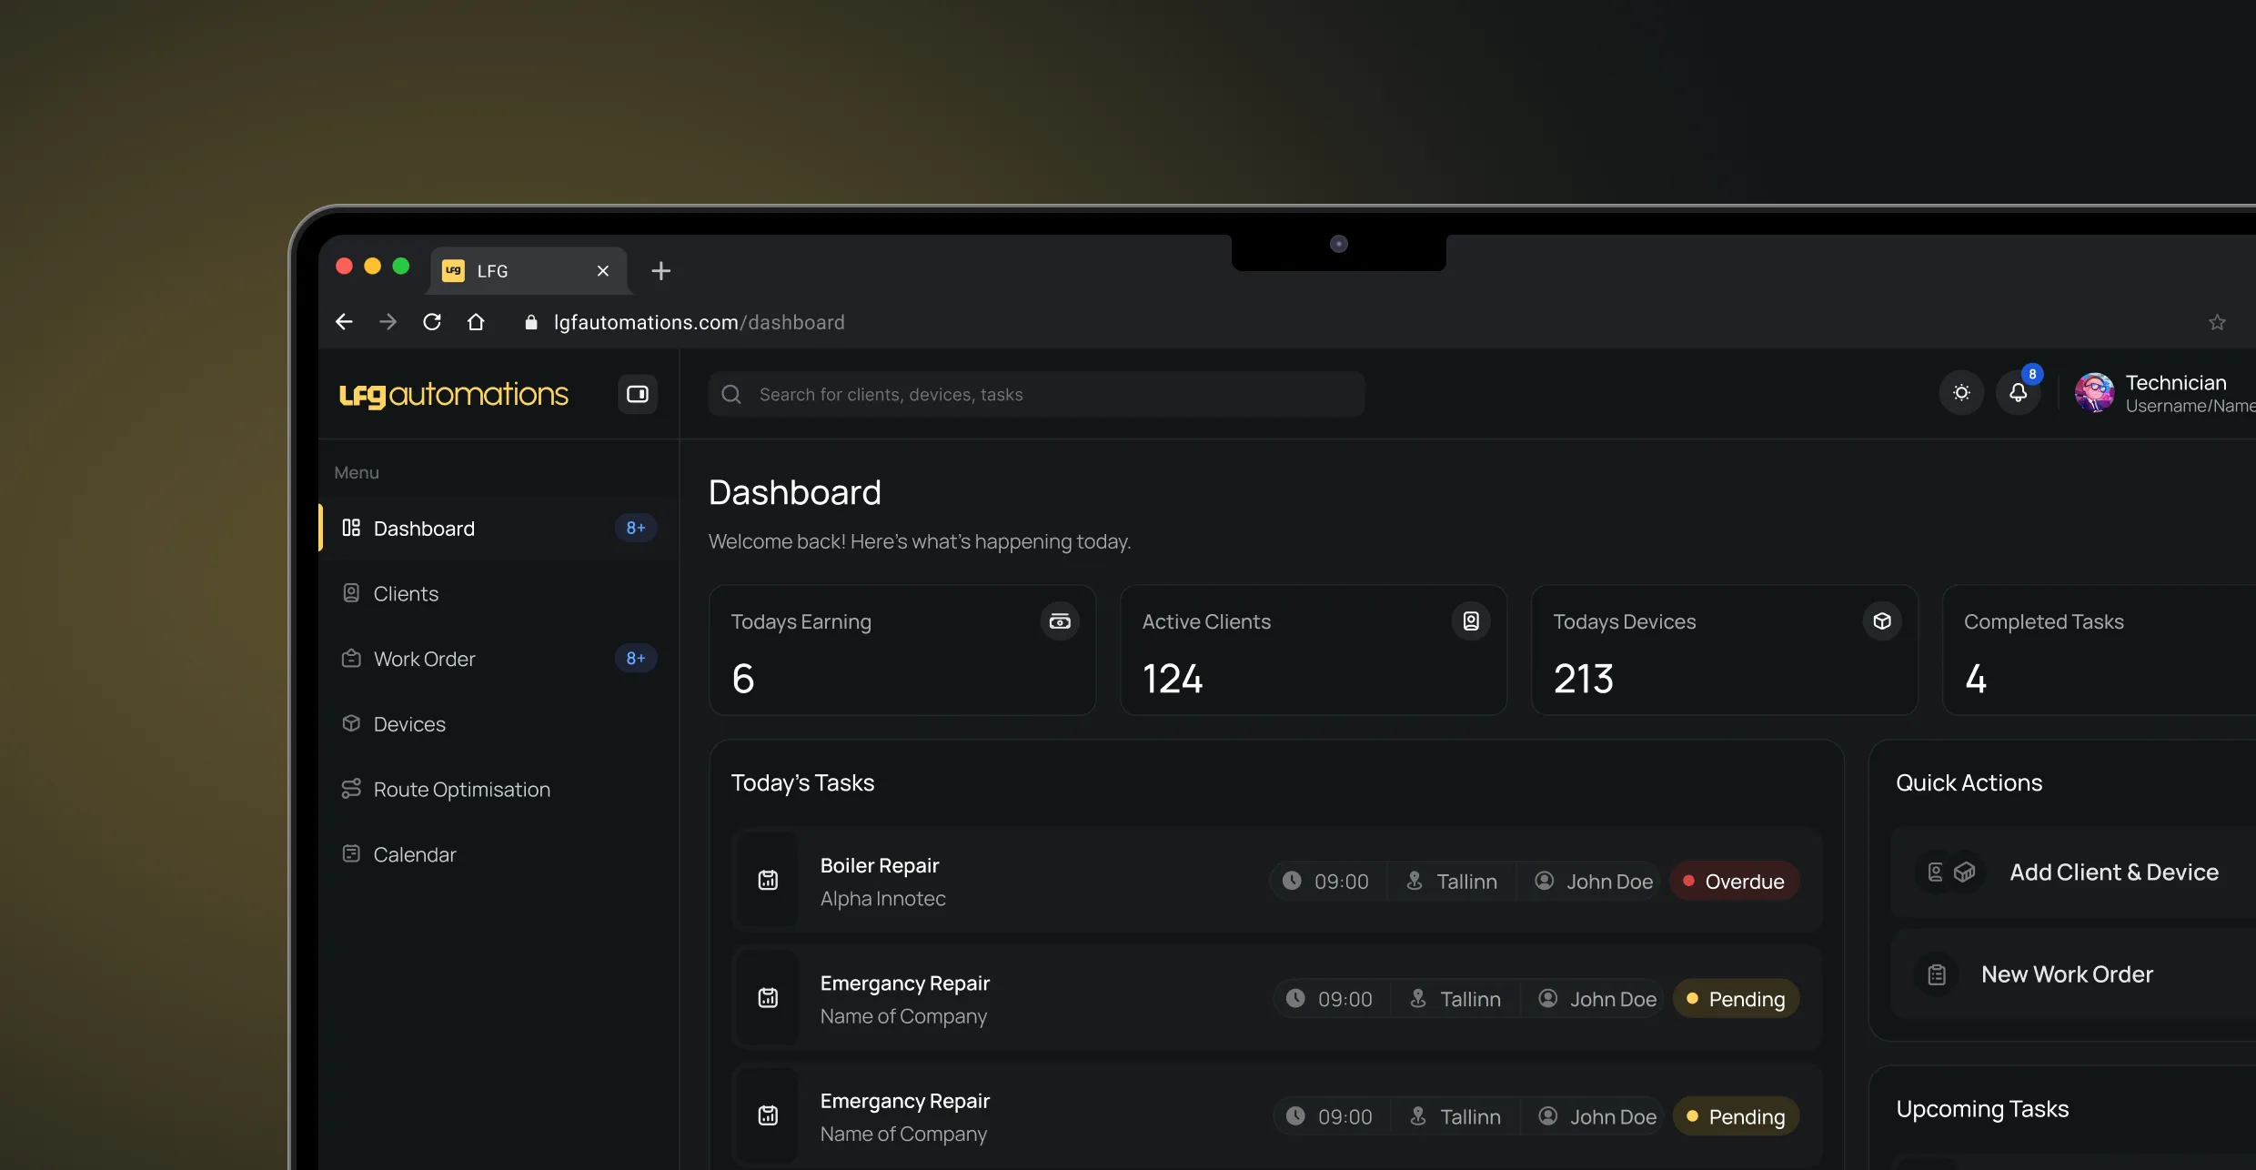Go to browser home page icon
This screenshot has width=2256, height=1170.
pos(476,322)
